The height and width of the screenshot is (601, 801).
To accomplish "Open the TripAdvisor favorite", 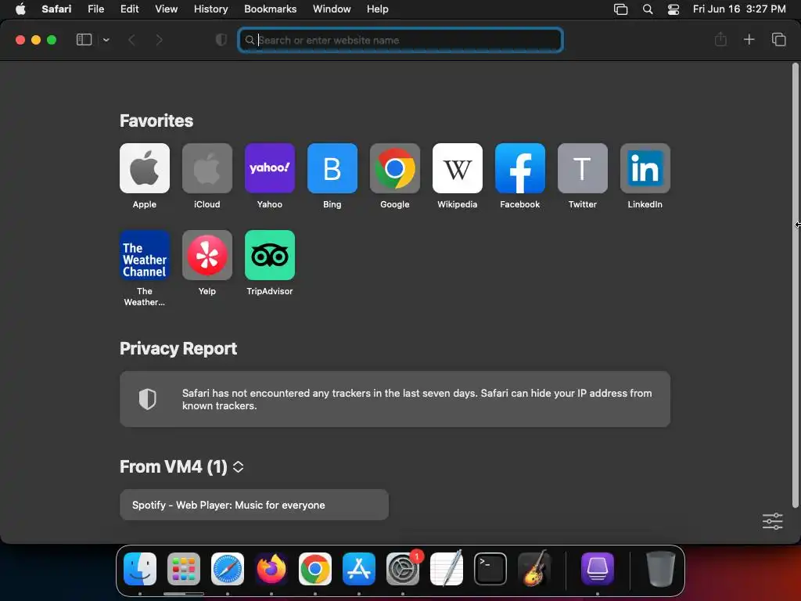I will click(x=270, y=255).
